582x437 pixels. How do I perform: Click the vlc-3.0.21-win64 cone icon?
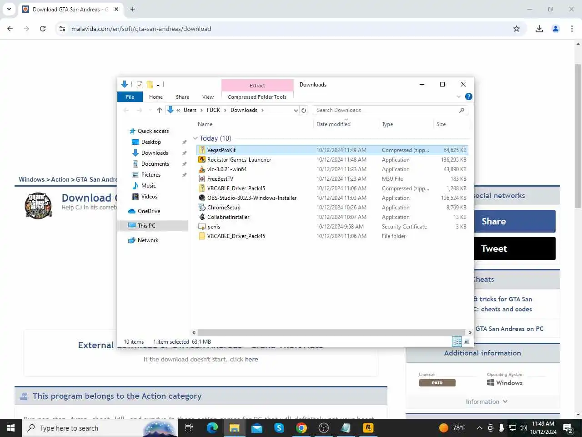202,169
